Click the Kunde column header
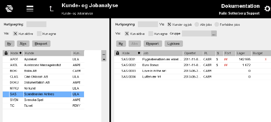 [48, 53]
